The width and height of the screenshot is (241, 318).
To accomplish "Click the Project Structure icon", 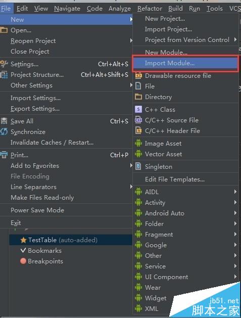I will (x=4, y=75).
